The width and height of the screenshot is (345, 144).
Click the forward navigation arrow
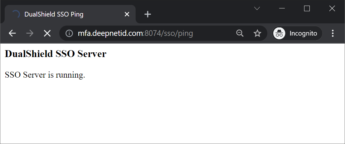[x=30, y=33]
